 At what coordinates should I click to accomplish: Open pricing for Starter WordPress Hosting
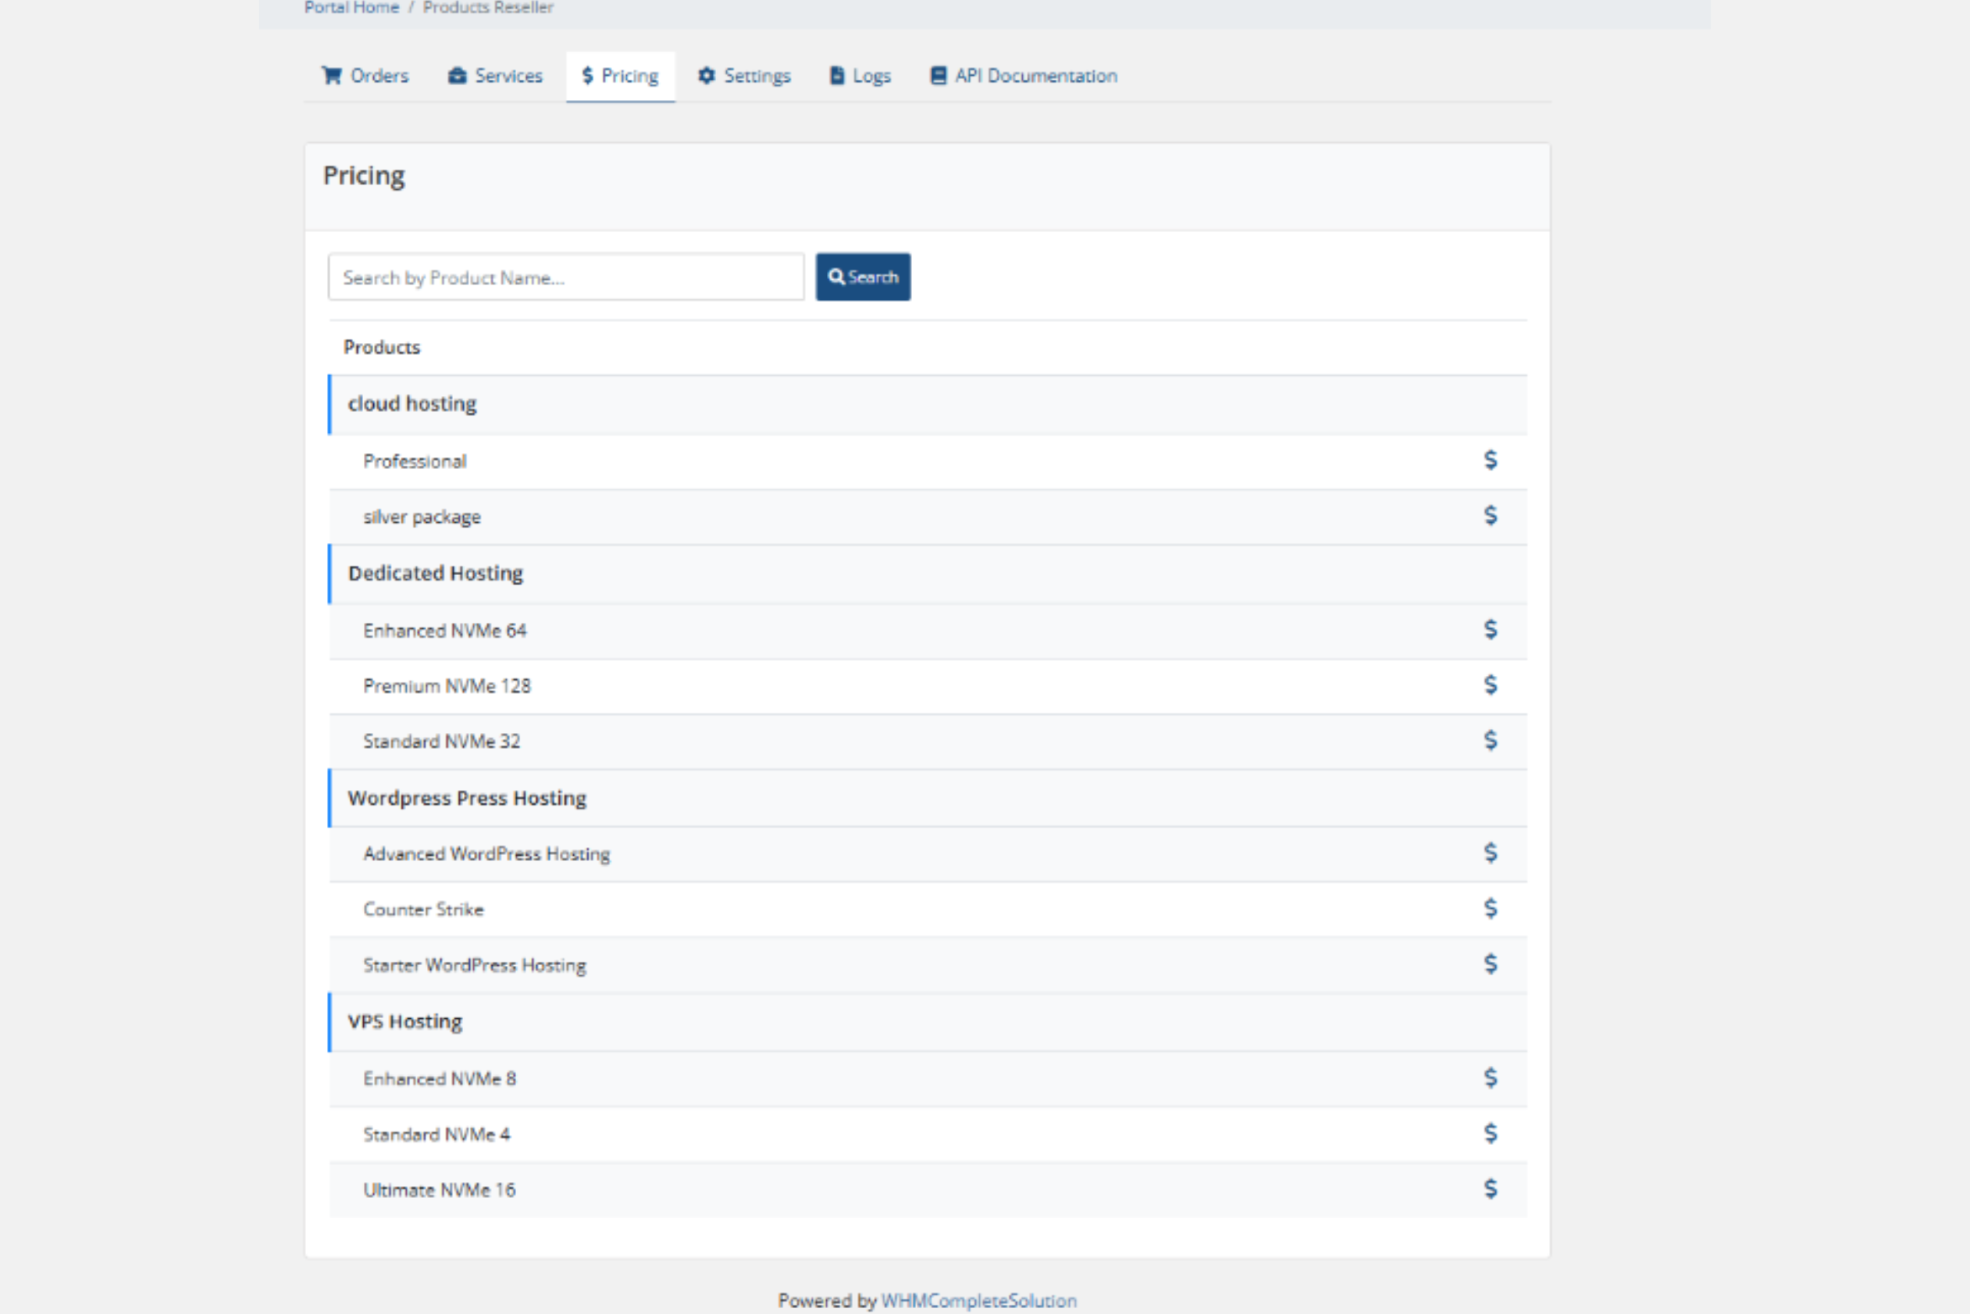click(x=1489, y=964)
